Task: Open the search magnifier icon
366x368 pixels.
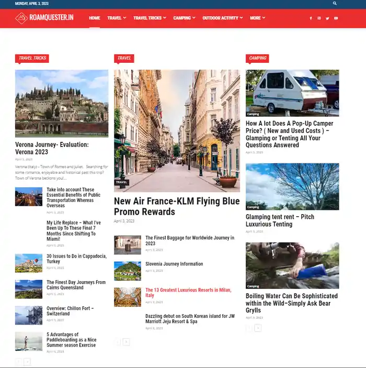Action: coord(335,3)
